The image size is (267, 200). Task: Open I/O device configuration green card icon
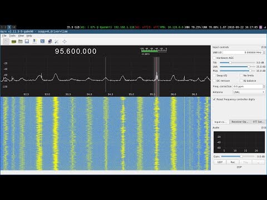click(x=14, y=42)
